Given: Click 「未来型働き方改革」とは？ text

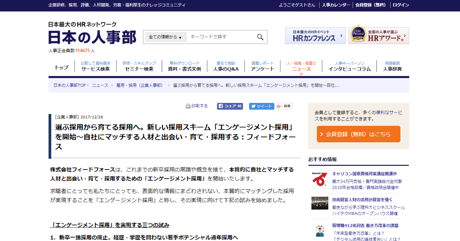Looking at the screenshot, I should point(359,233).
